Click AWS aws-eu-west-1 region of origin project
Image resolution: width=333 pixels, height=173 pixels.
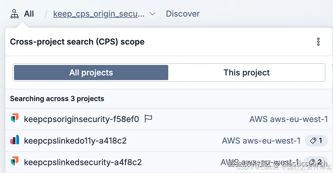tap(289, 119)
